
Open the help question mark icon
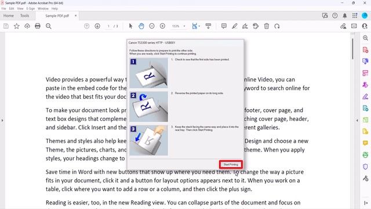(335, 16)
